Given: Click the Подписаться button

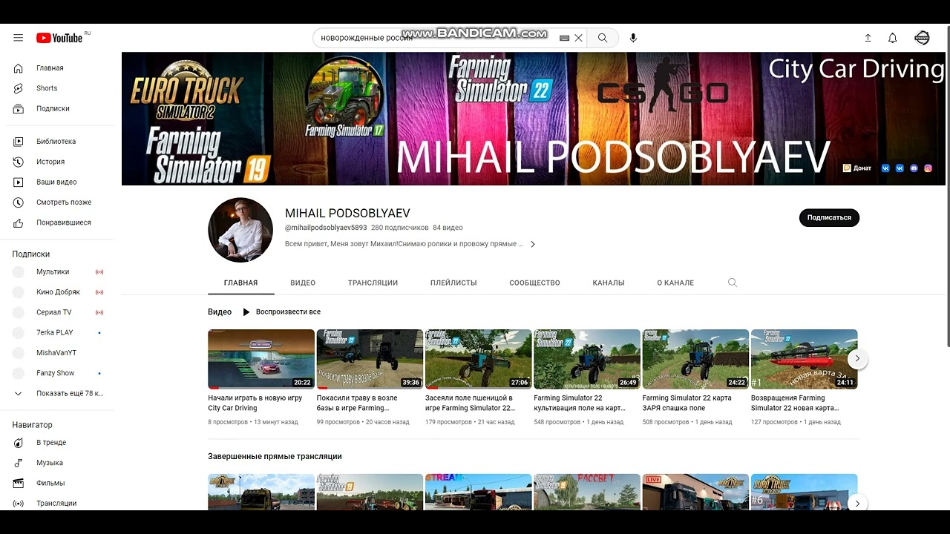Looking at the screenshot, I should click(x=829, y=217).
